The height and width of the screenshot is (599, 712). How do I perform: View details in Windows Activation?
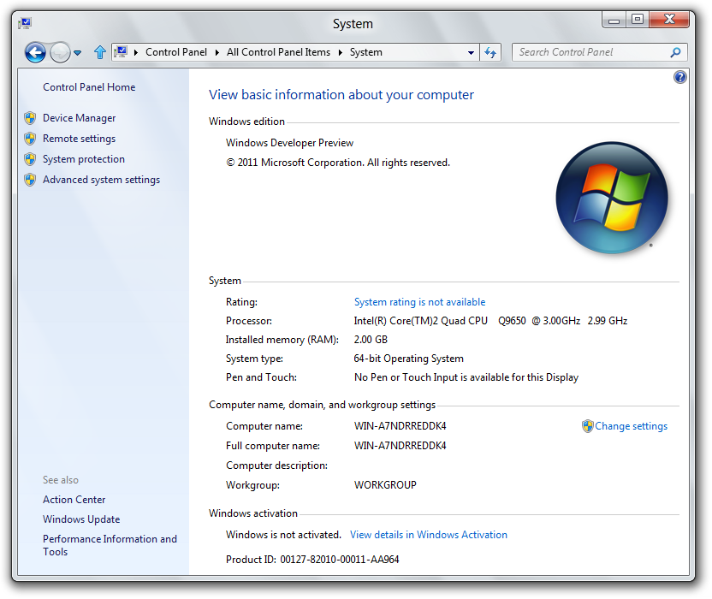coord(429,535)
